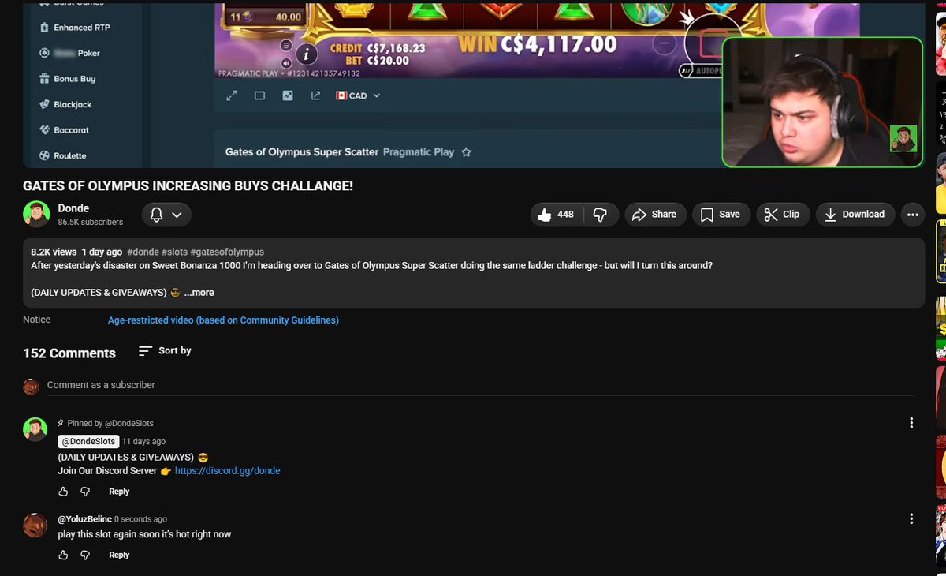Click the notification bell icon
This screenshot has height=576, width=946.
[x=157, y=215]
